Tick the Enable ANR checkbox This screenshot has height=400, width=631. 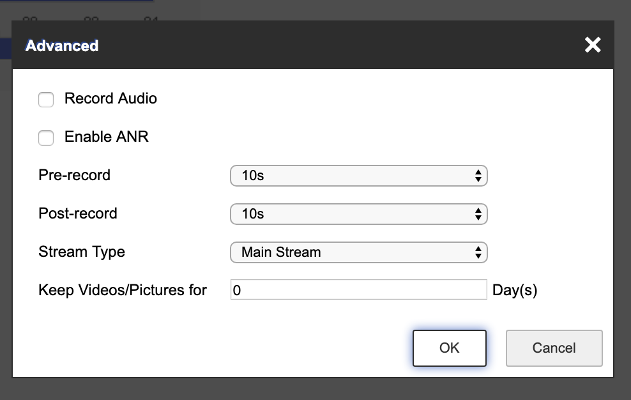click(x=46, y=137)
